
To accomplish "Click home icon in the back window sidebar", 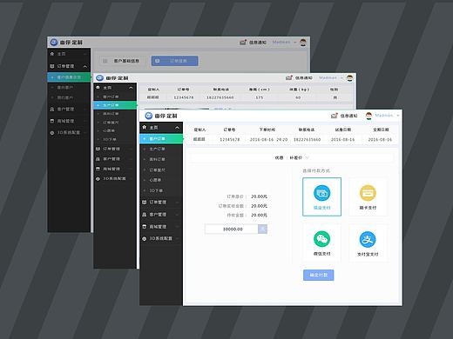I will 52,54.
